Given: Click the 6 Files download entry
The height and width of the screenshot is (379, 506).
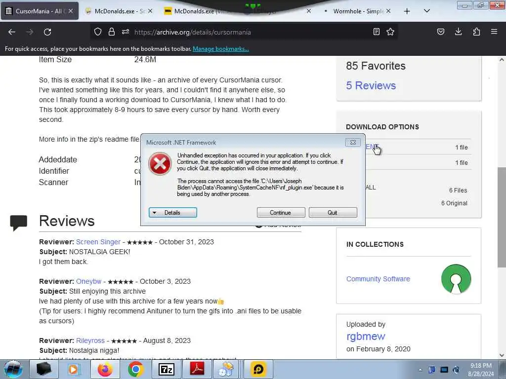Looking at the screenshot, I should (x=458, y=190).
